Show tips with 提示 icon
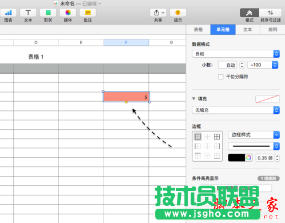This screenshot has height=223, width=285. (x=178, y=13)
